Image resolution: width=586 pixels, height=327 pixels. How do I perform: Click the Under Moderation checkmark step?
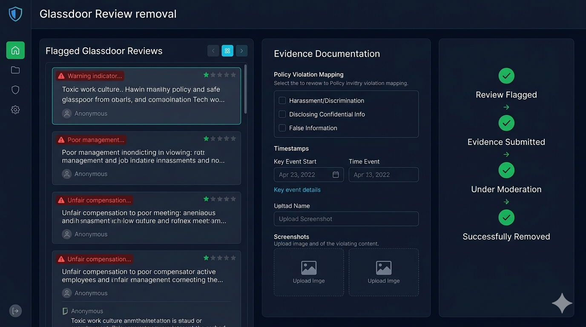[506, 170]
